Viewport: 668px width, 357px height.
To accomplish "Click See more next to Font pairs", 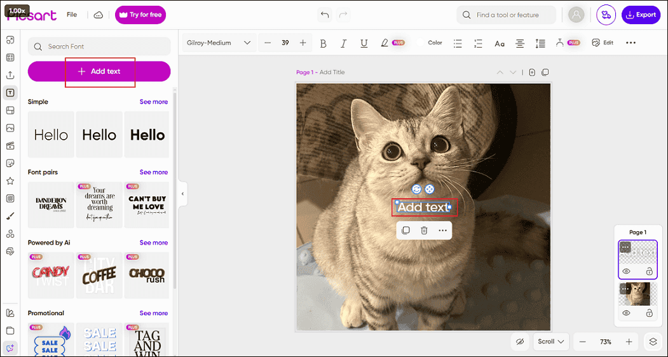I will pyautogui.click(x=153, y=172).
